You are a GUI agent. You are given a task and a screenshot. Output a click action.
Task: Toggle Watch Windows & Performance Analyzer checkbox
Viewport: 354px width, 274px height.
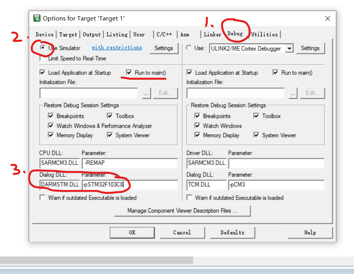coord(51,126)
